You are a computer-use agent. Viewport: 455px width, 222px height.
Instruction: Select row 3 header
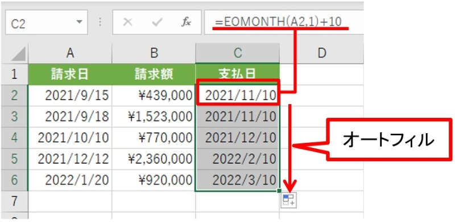click(15, 117)
